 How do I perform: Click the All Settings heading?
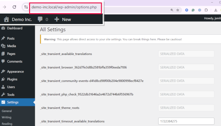53,30
